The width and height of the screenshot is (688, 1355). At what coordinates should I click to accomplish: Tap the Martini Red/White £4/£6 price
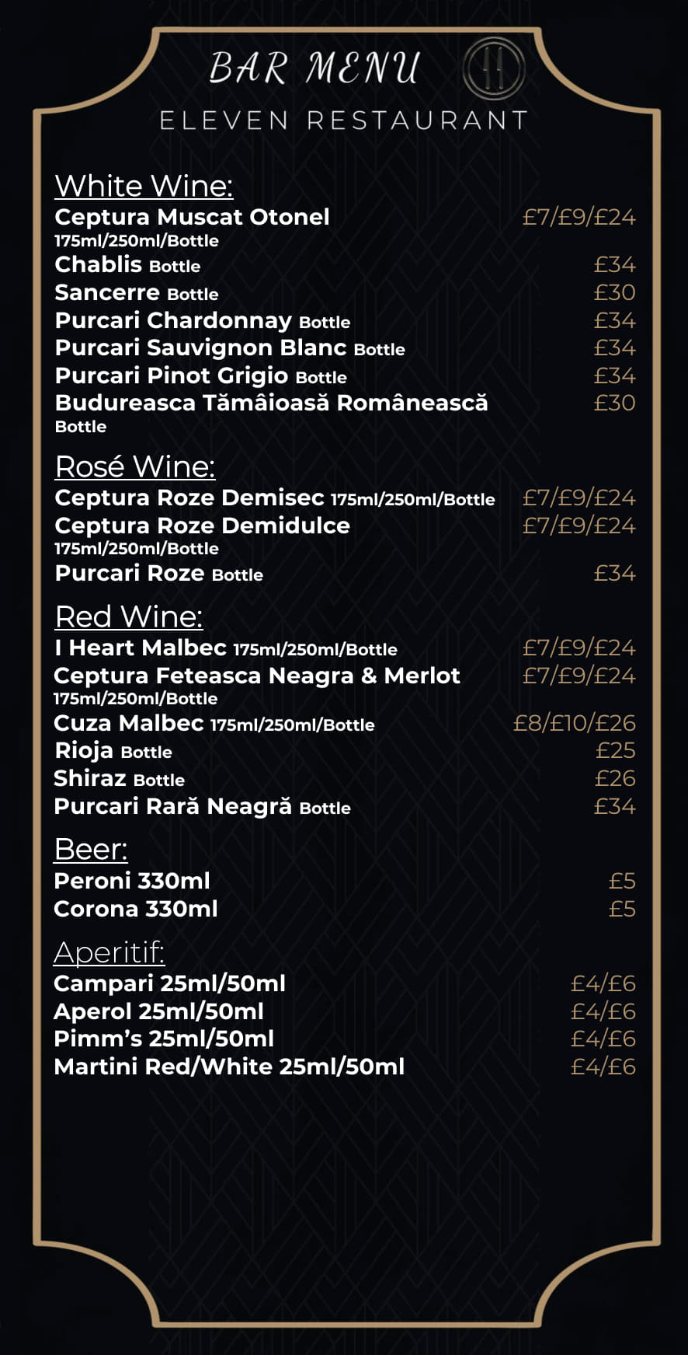(x=603, y=1067)
